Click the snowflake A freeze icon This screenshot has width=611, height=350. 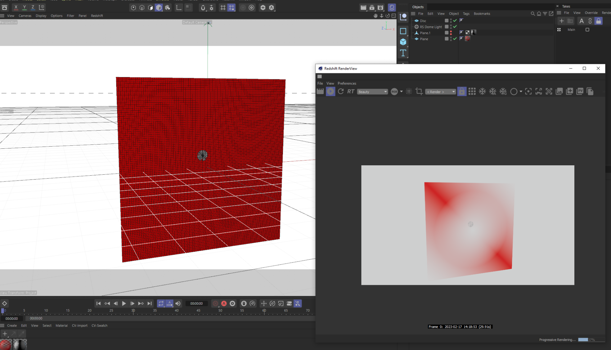click(493, 92)
